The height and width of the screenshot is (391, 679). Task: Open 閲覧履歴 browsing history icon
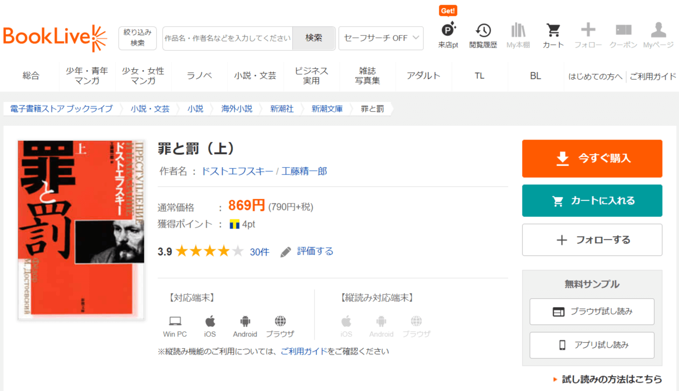click(x=483, y=31)
